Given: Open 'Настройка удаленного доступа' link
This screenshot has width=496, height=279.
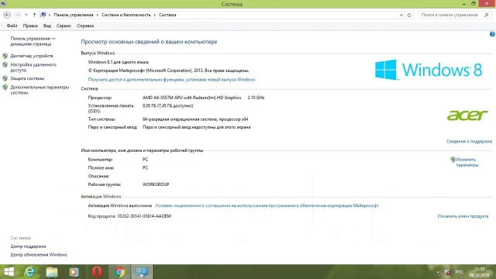Looking at the screenshot, I should click(x=33, y=67).
